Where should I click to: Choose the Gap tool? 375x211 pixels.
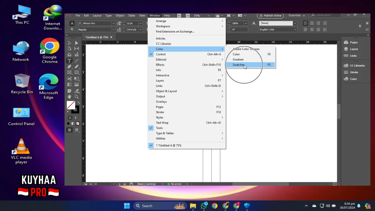(x=76, y=49)
